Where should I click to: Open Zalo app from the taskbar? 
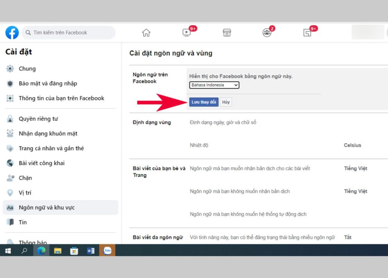pos(107,250)
